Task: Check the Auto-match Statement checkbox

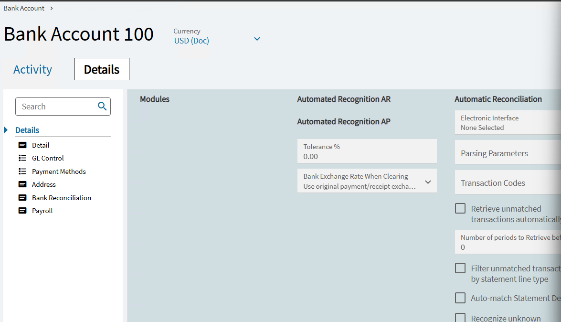Action: [460, 298]
